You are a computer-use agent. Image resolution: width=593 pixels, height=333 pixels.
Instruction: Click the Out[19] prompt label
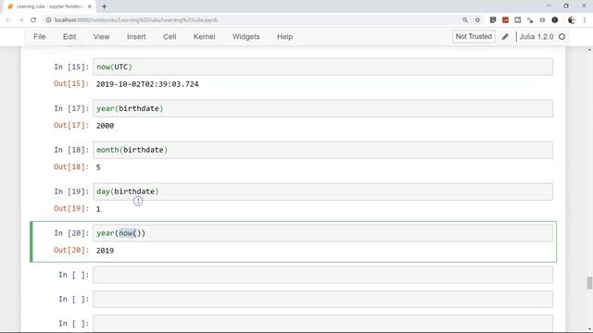coord(71,208)
